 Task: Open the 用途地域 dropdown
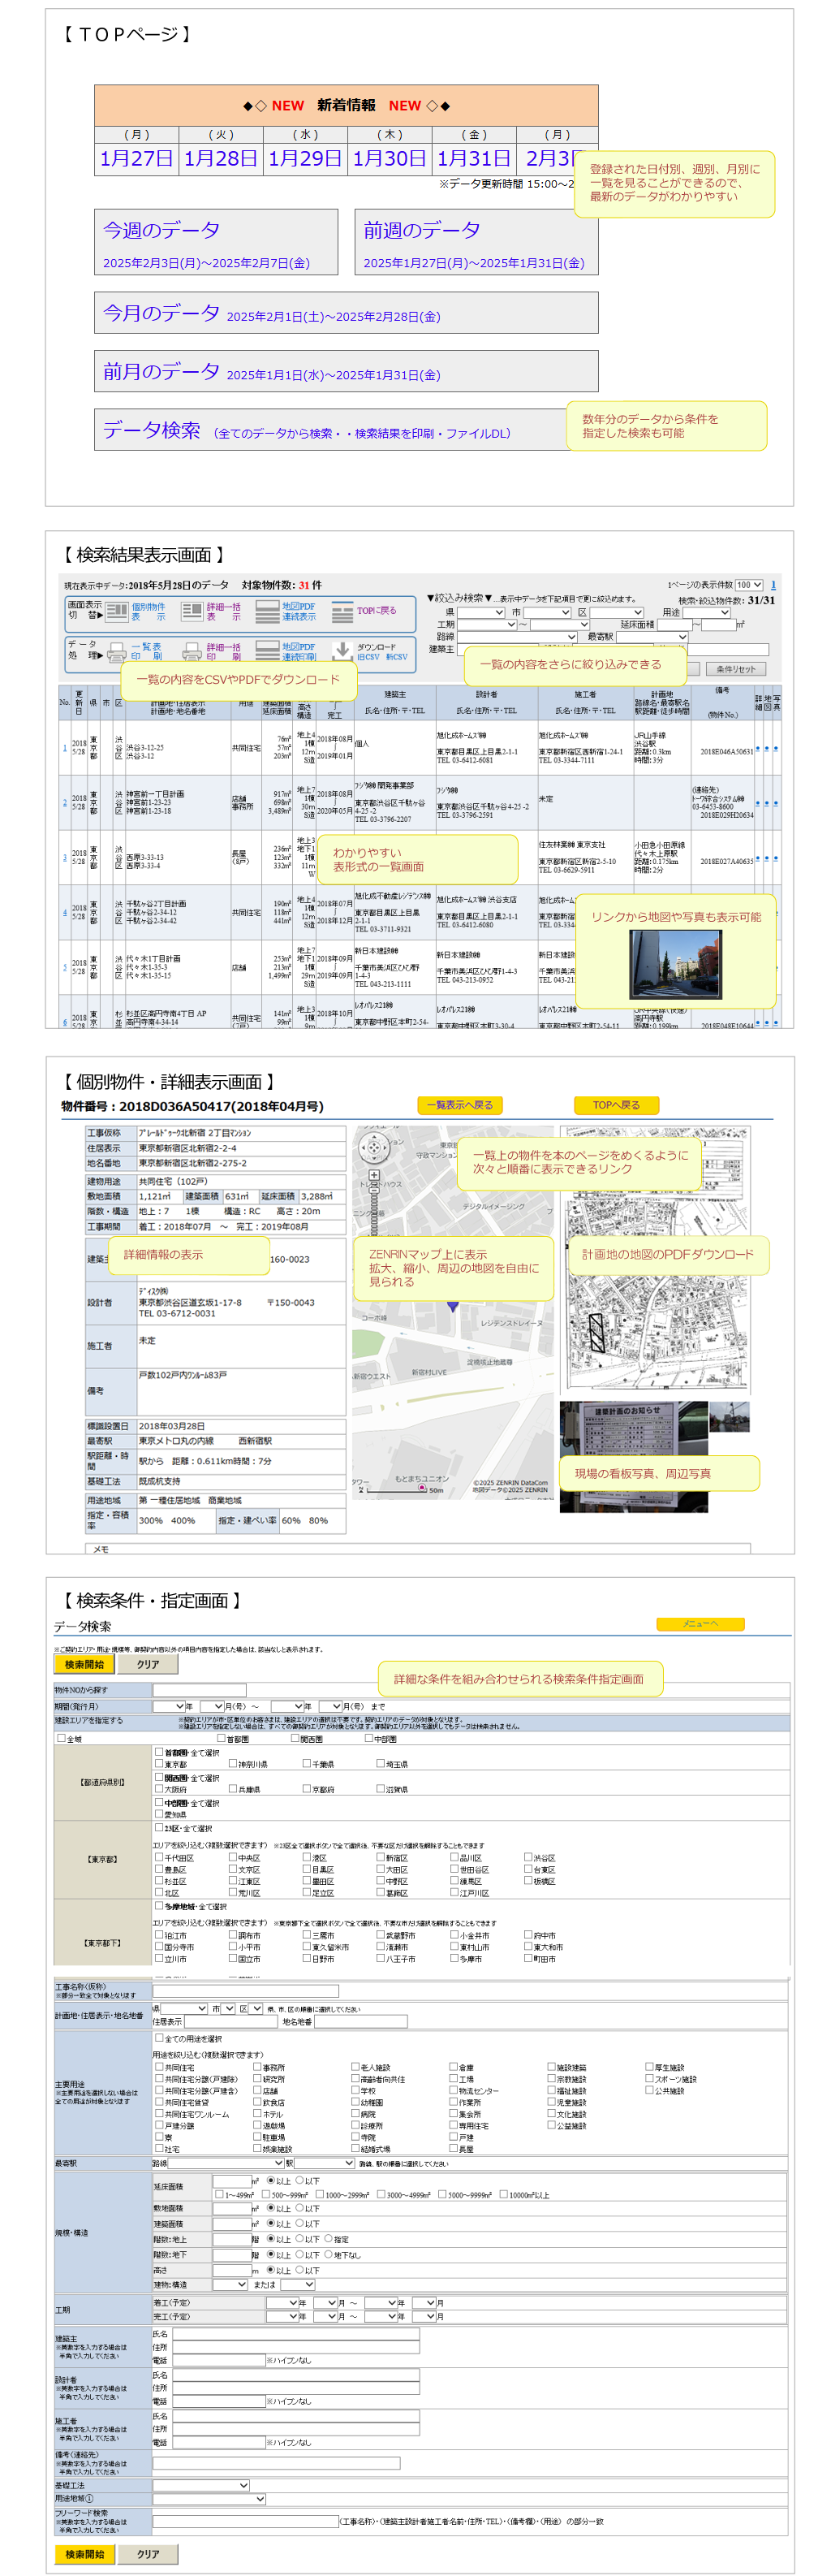[209, 2499]
